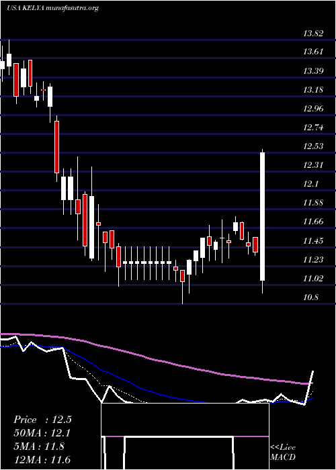Screen dimensions: 336x470
Task: Click the 13.61 price axis label
Action: (313, 52)
